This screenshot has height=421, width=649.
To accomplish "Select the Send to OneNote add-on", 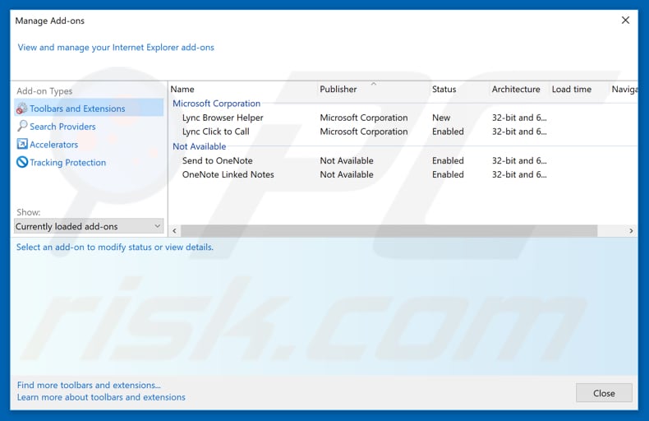I will click(x=217, y=160).
